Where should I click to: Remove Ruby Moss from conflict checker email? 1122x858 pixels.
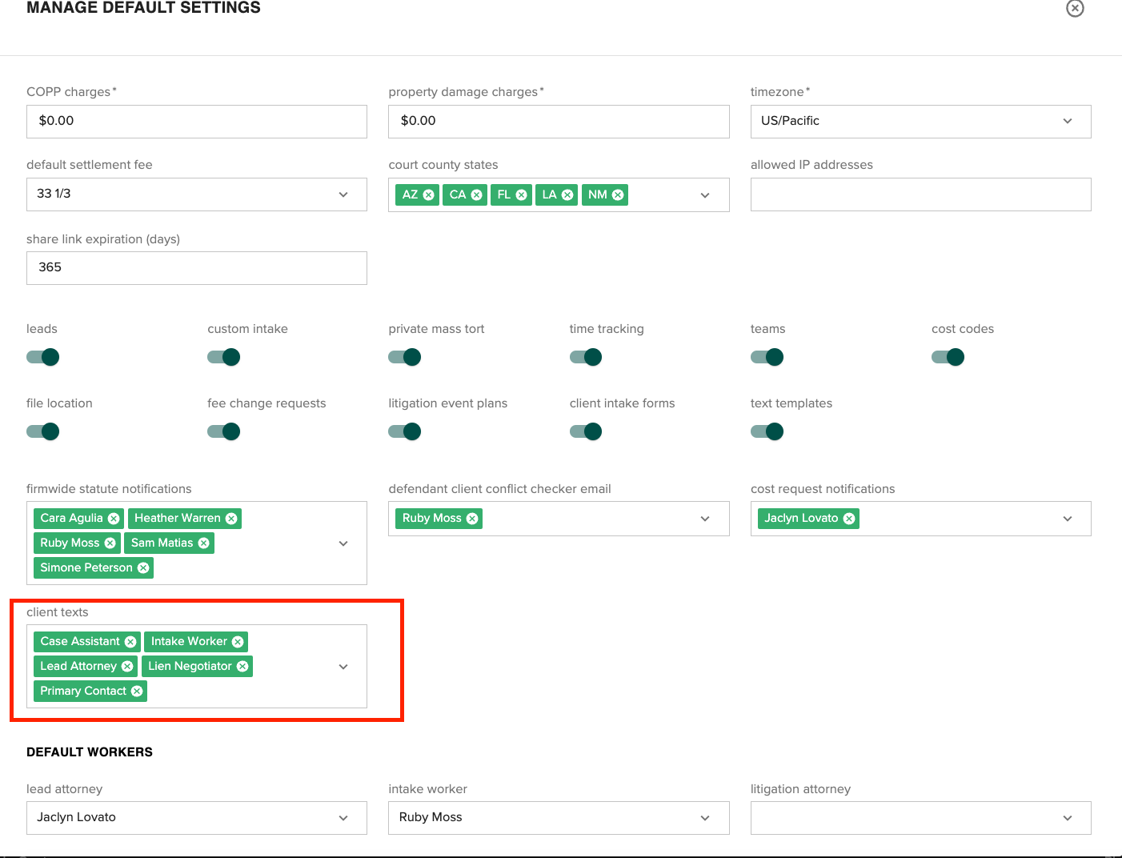(x=472, y=519)
